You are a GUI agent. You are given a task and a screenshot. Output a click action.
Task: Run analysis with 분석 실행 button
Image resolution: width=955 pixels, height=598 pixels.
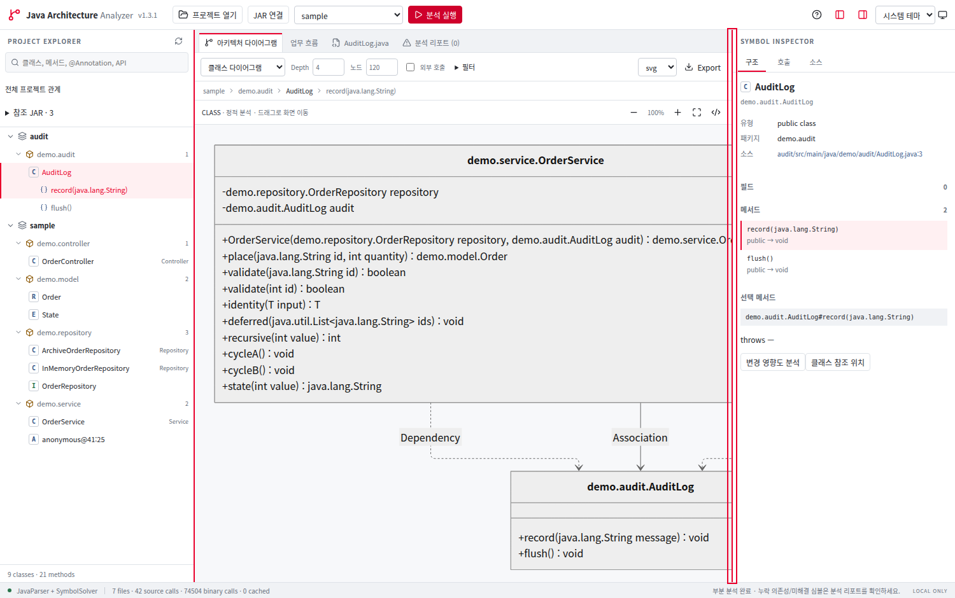pyautogui.click(x=435, y=15)
